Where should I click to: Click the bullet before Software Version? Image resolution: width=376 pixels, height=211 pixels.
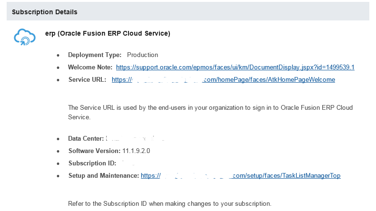pyautogui.click(x=58, y=152)
